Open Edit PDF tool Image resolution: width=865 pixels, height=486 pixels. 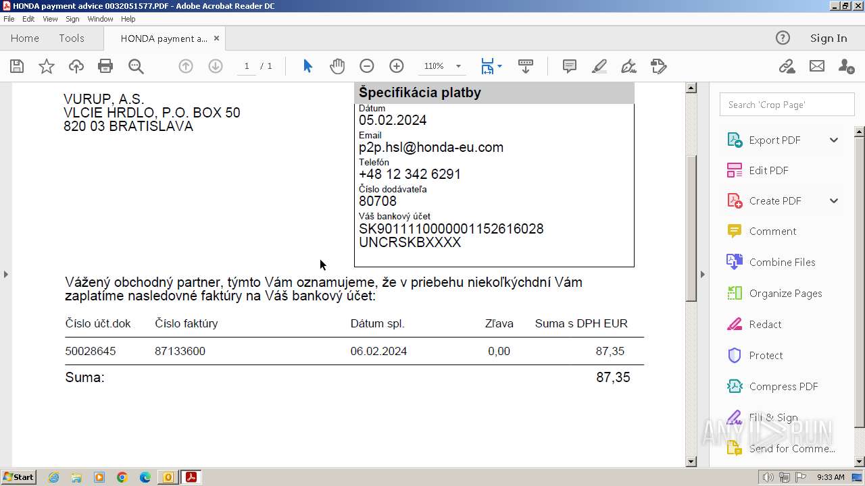pos(768,170)
